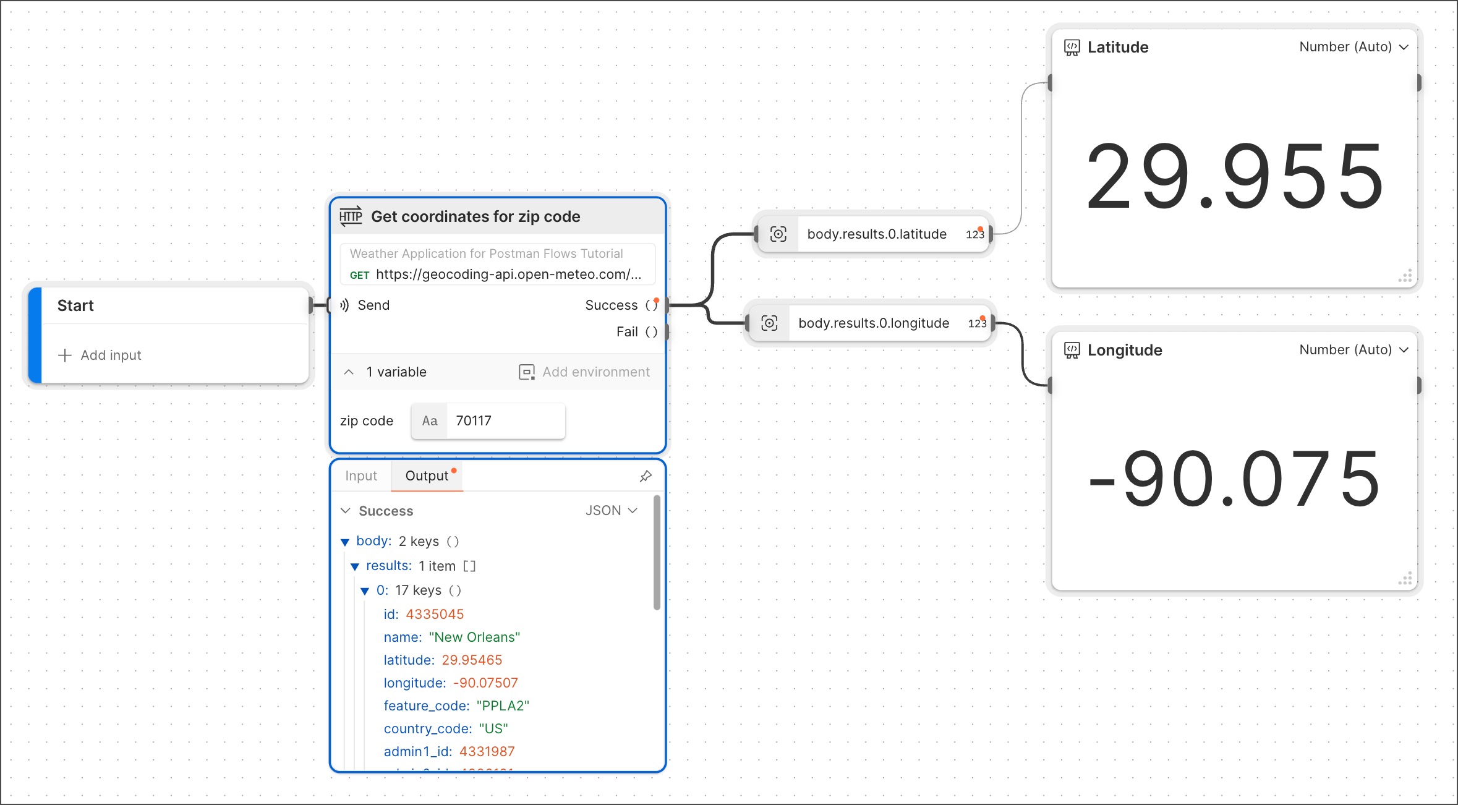Image resolution: width=1458 pixels, height=805 pixels.
Task: Pin the output panel with the pin icon
Action: [x=646, y=476]
